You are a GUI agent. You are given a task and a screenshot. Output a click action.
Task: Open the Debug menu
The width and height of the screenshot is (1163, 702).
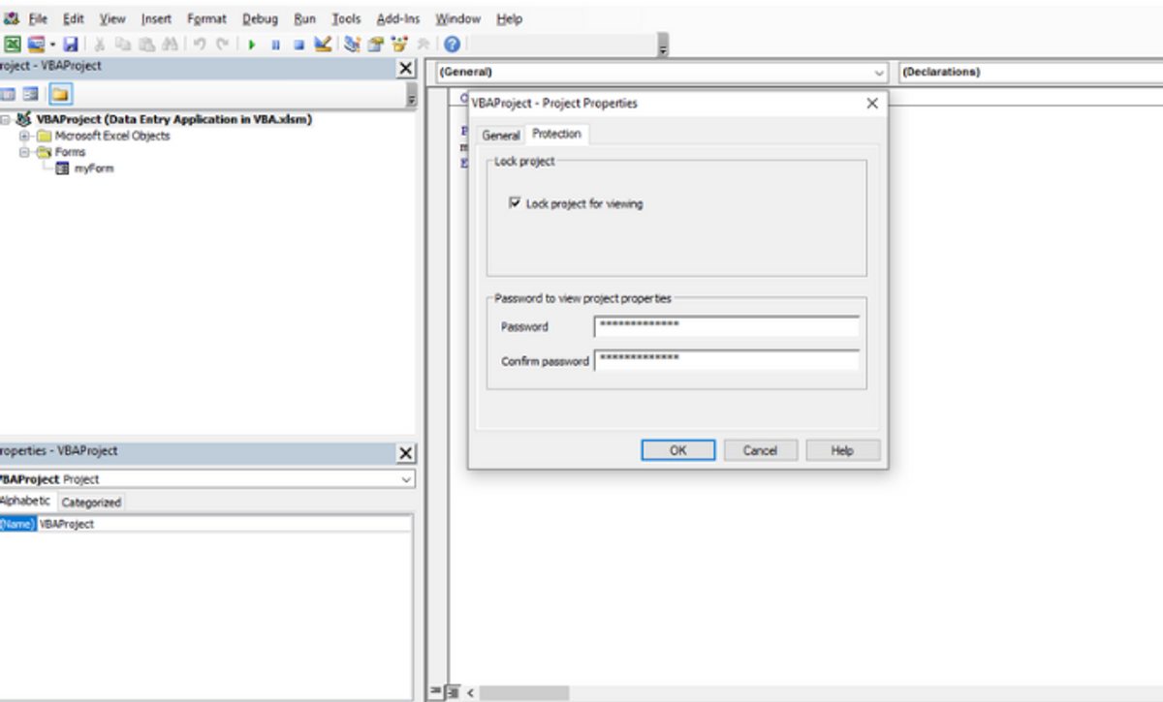pos(259,18)
